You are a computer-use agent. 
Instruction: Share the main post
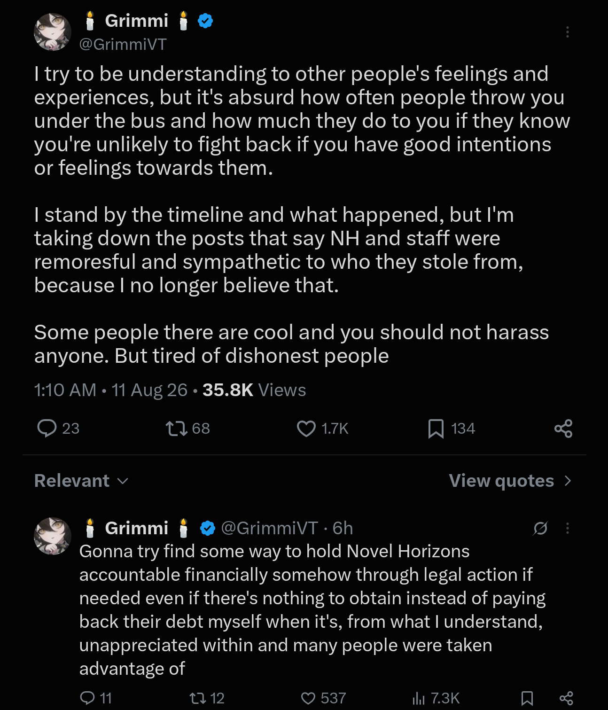(x=563, y=429)
